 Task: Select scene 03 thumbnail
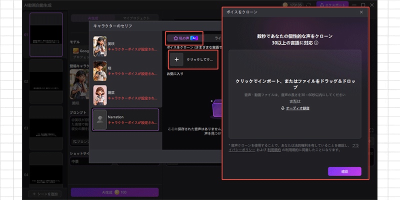click(x=46, y=128)
